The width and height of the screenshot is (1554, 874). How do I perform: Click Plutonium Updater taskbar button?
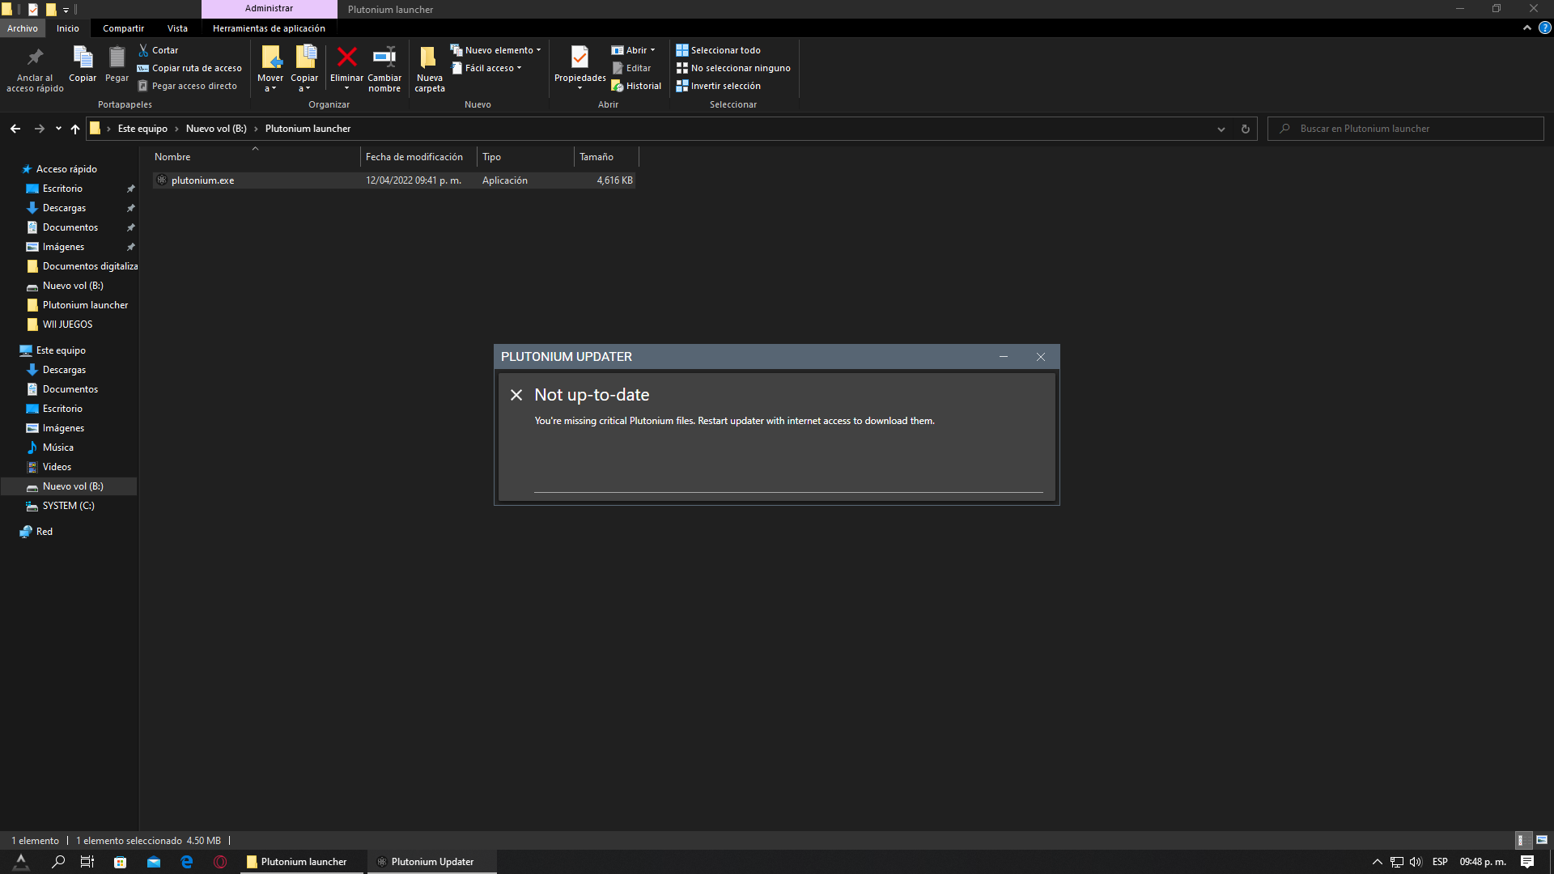pyautogui.click(x=432, y=862)
